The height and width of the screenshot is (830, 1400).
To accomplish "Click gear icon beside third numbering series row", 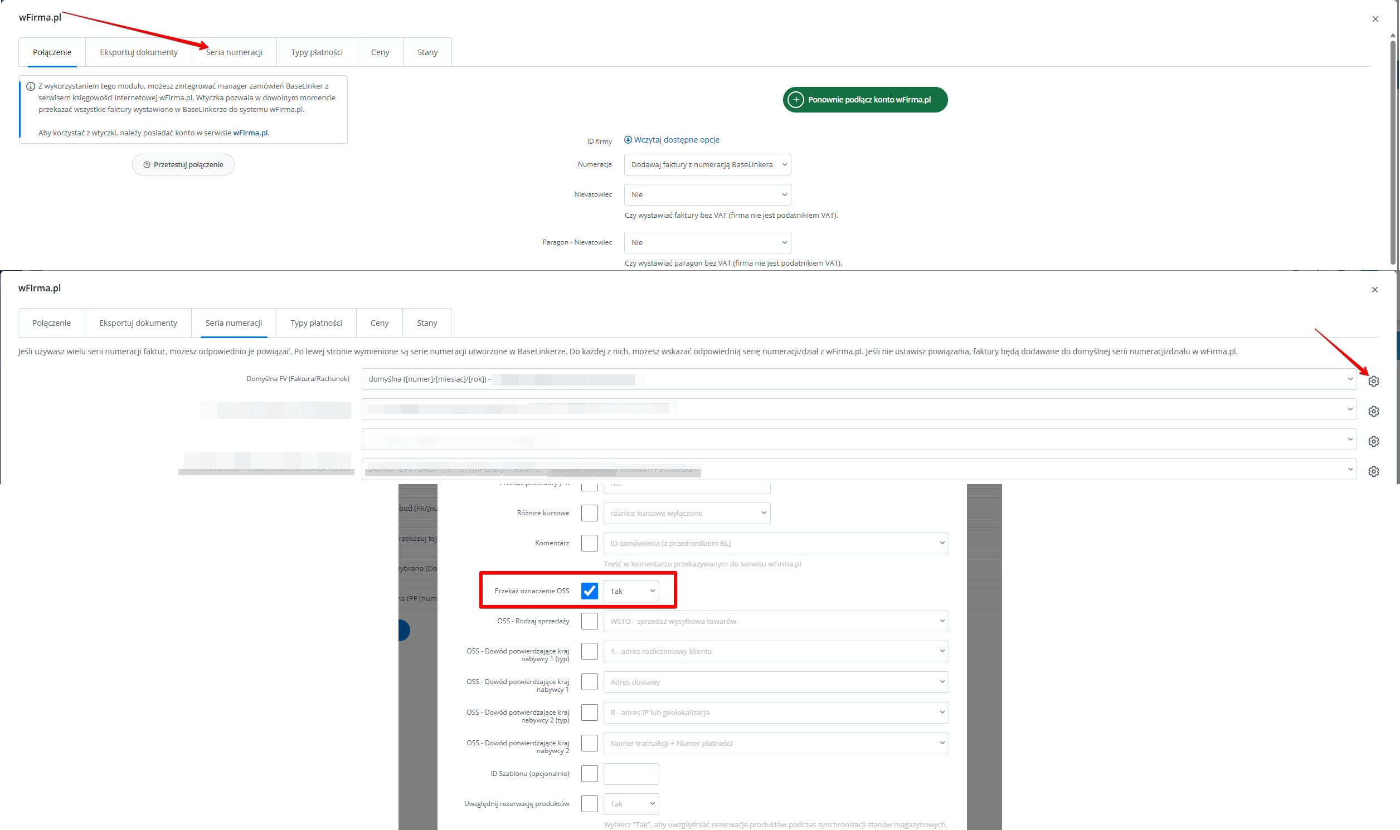I will [x=1373, y=441].
